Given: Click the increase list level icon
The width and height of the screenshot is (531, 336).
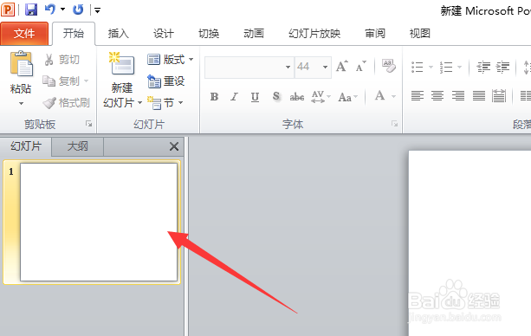Looking at the screenshot, I should click(503, 67).
